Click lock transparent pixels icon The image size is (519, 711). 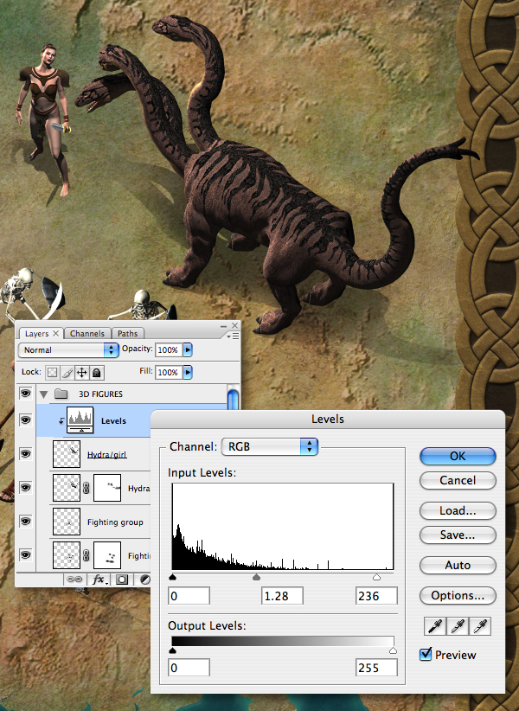(53, 373)
